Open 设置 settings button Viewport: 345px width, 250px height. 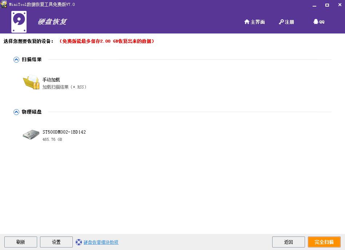[x=56, y=242]
